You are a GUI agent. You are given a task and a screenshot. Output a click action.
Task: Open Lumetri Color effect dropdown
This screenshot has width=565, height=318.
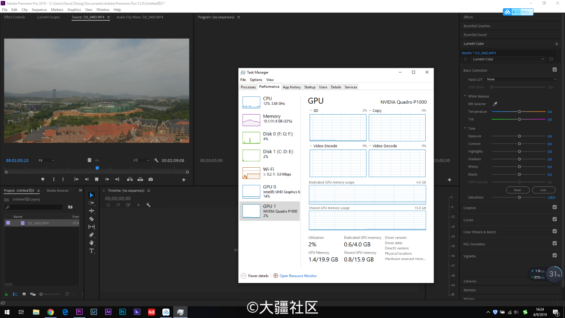click(x=508, y=59)
